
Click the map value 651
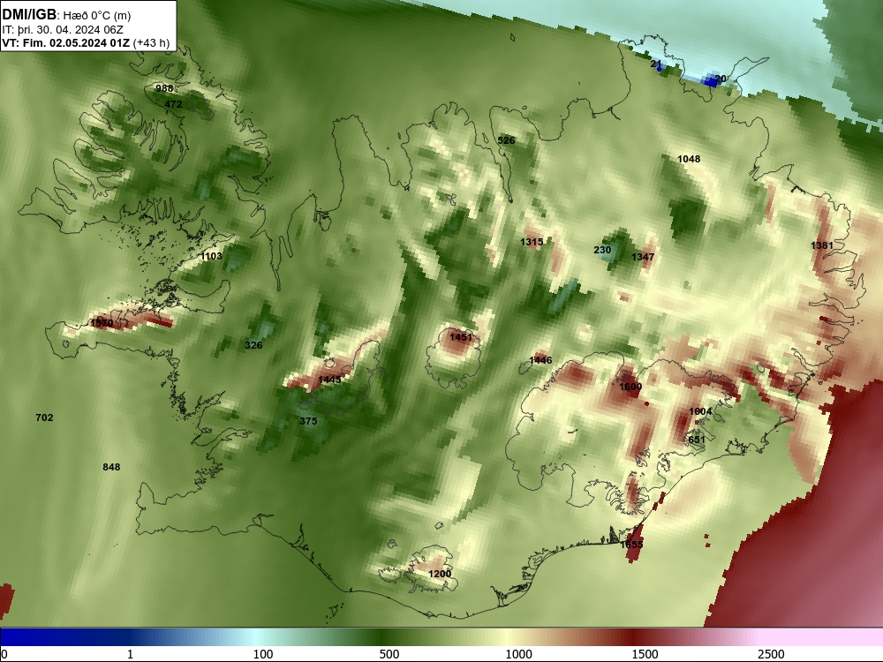coord(697,440)
